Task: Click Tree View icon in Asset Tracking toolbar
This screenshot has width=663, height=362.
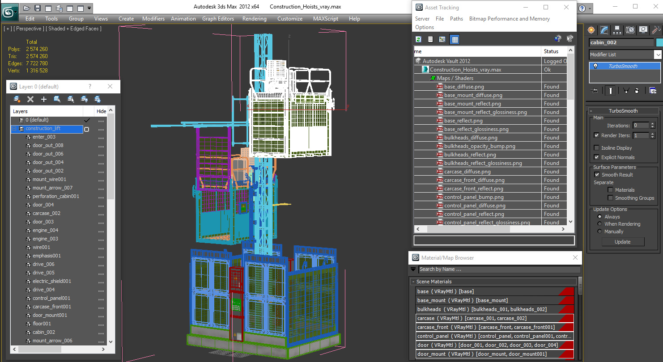Action: (x=442, y=39)
